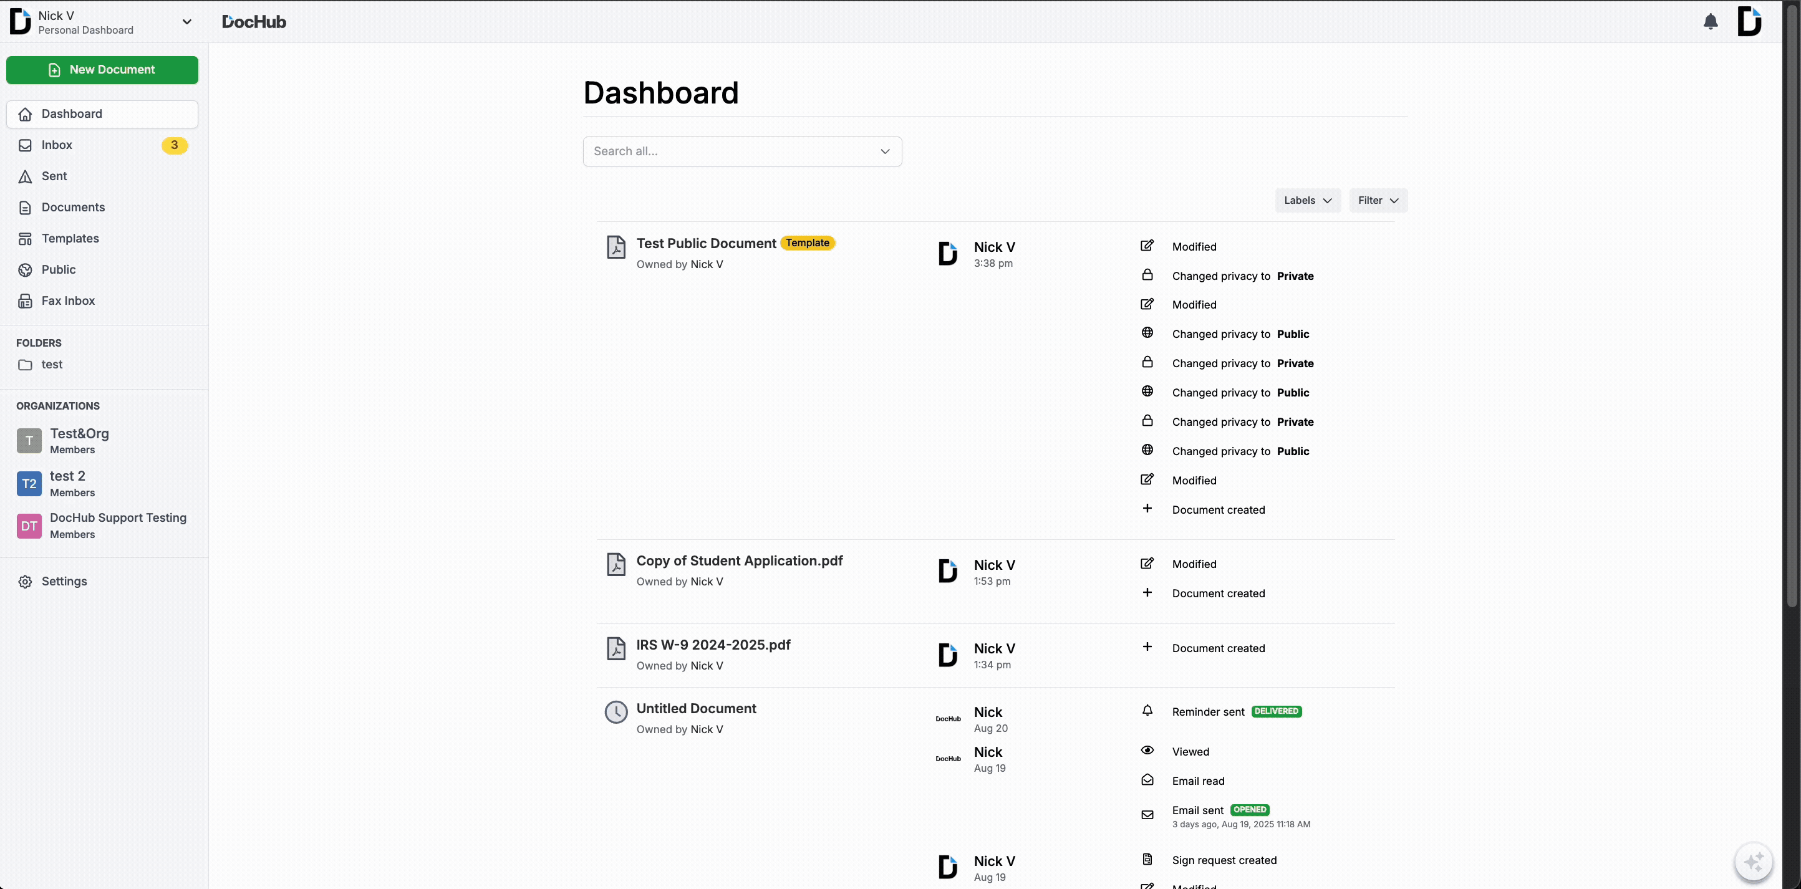Click the Search all input field
Image resolution: width=1801 pixels, height=889 pixels.
tap(727, 151)
